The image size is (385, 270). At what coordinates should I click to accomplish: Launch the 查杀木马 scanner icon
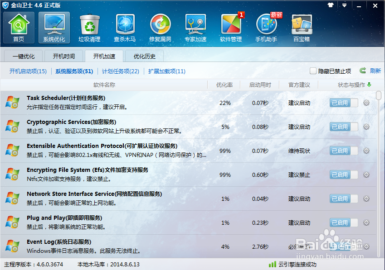[x=125, y=28]
